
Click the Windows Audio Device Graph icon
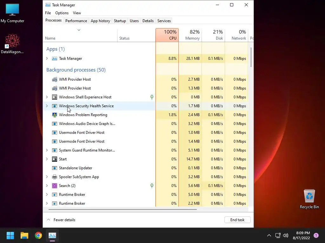[x=55, y=124]
